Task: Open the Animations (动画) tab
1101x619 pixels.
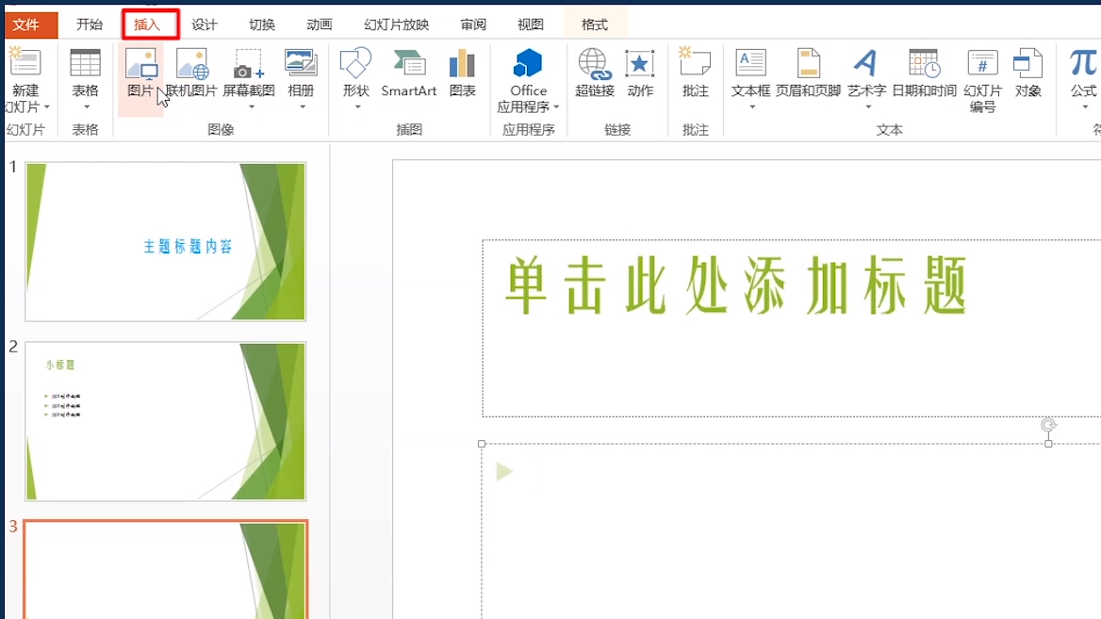Action: pyautogui.click(x=320, y=24)
